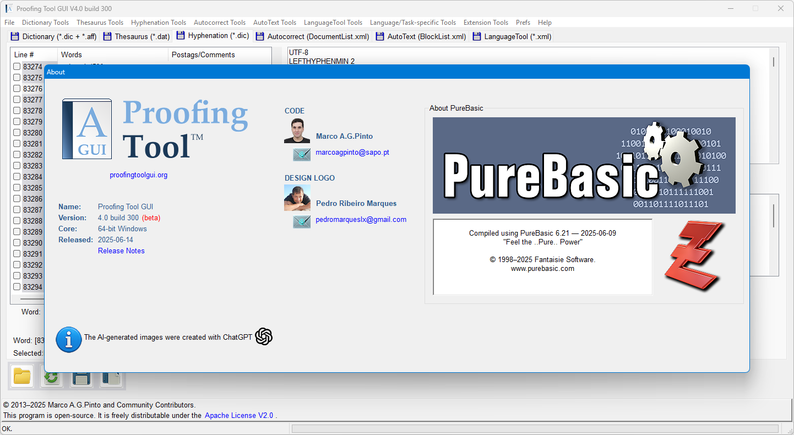
Task: Click the Line # column header
Action: coord(34,55)
